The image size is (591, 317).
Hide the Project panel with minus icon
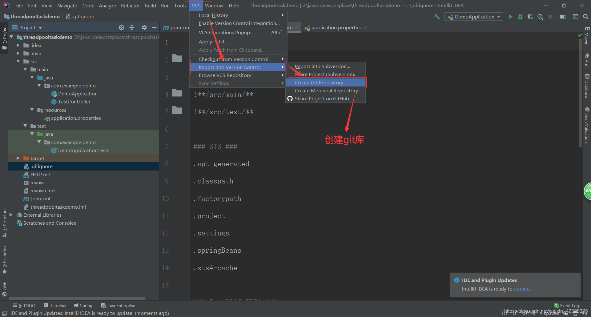click(x=154, y=27)
